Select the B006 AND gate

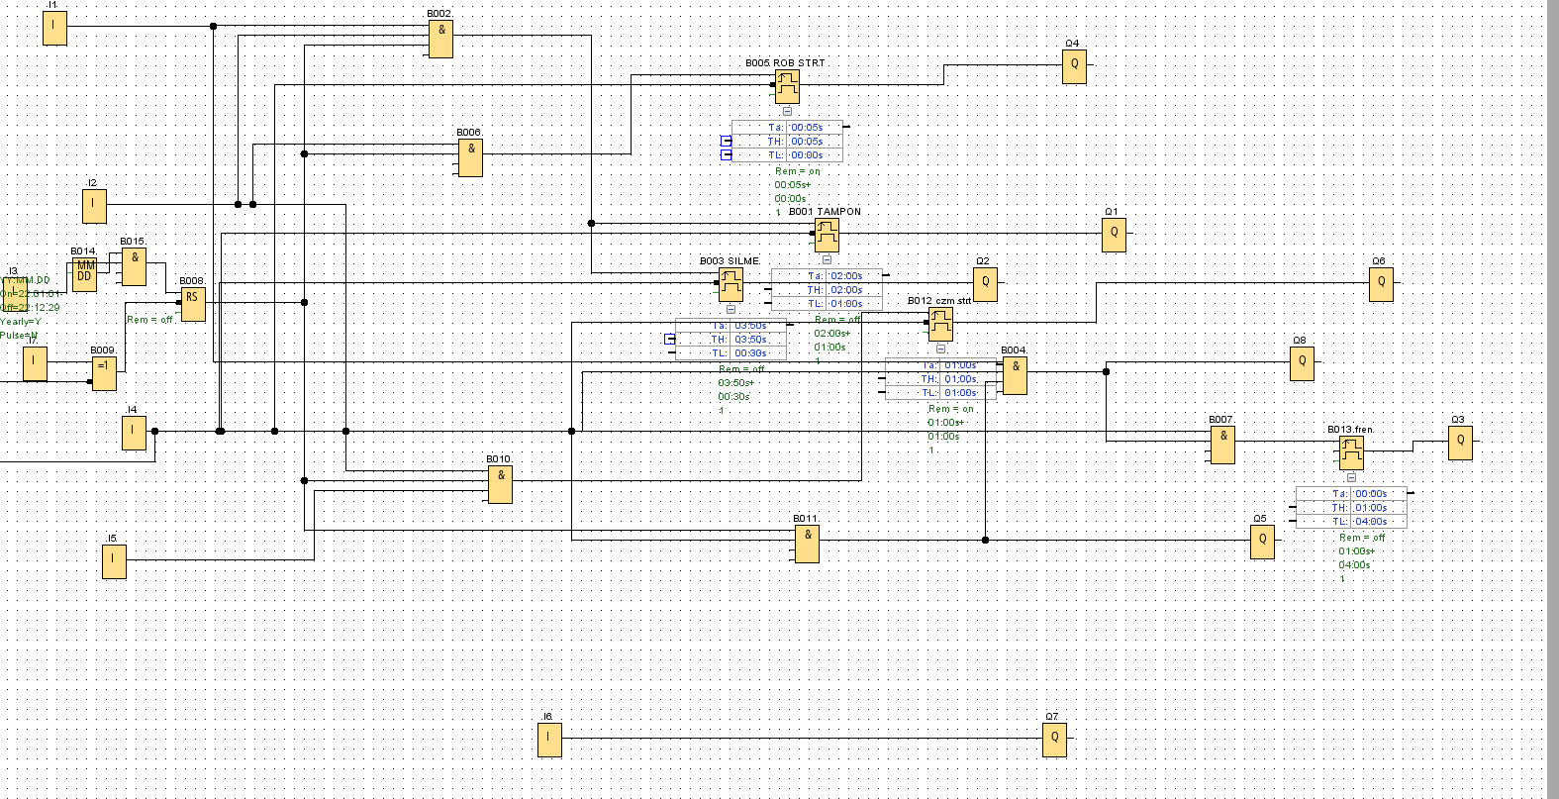click(x=470, y=156)
